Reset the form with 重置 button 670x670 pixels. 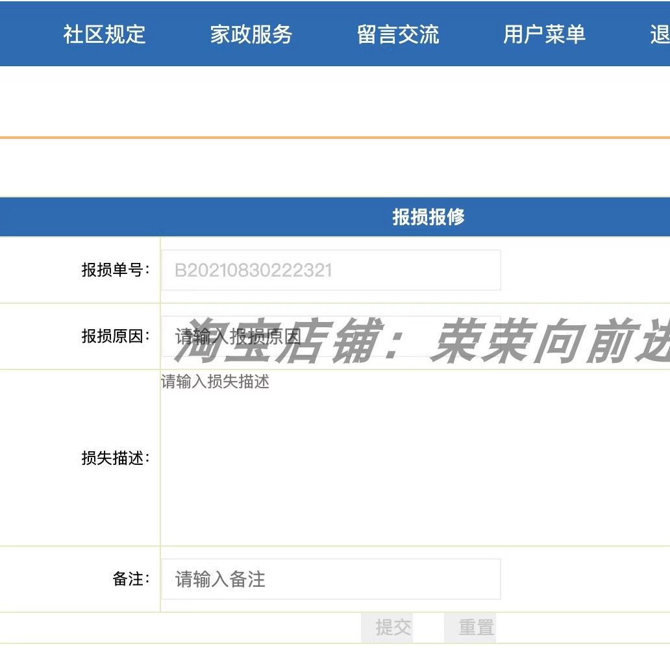pyautogui.click(x=470, y=628)
